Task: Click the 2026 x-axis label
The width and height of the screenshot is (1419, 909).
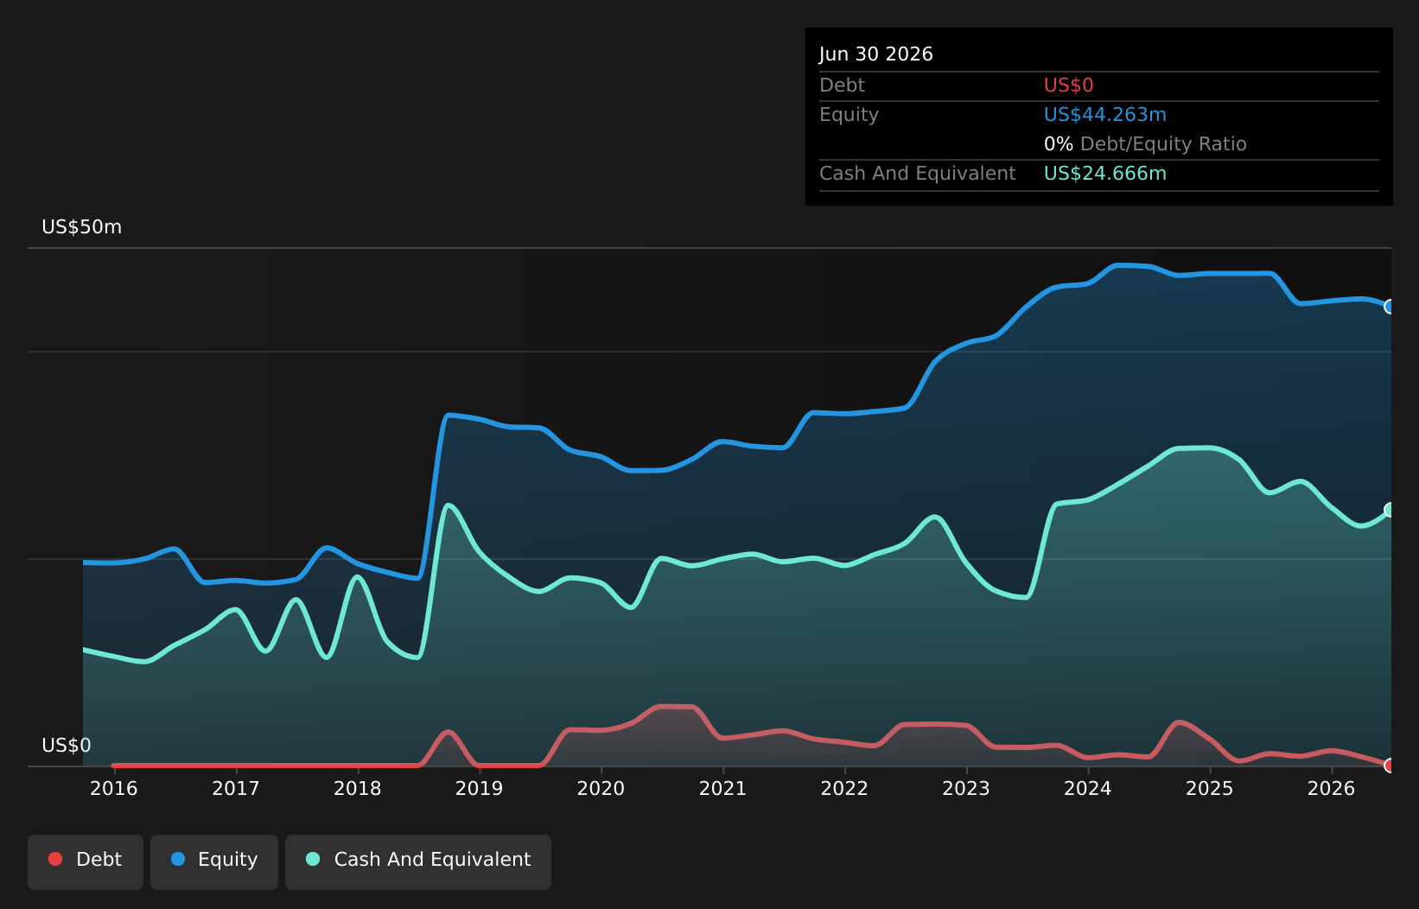Action: [1332, 789]
